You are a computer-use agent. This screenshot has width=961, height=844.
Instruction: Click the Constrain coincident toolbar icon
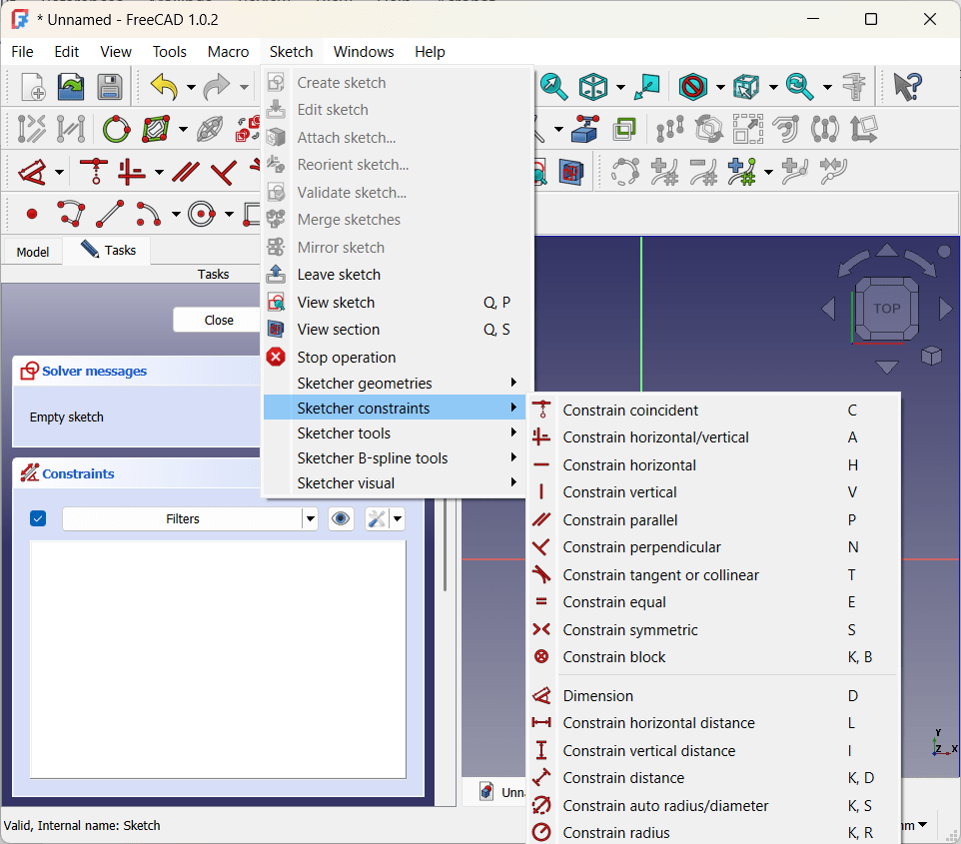click(x=94, y=172)
